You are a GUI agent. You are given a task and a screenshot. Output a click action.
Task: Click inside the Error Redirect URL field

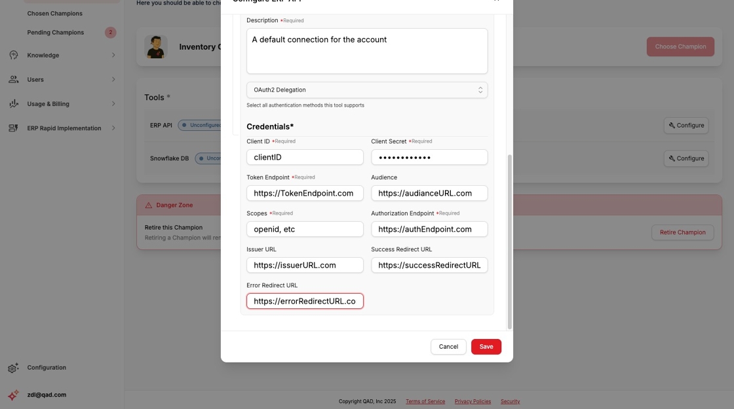click(305, 300)
